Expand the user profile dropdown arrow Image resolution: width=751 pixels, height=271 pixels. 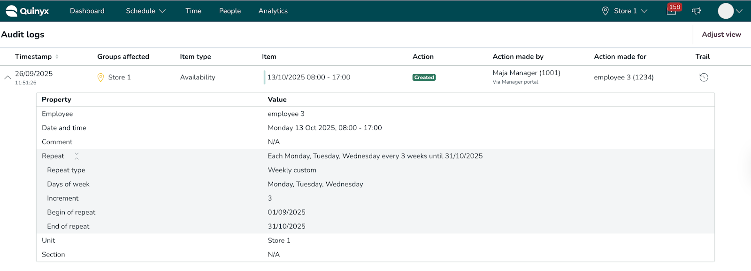click(x=739, y=11)
